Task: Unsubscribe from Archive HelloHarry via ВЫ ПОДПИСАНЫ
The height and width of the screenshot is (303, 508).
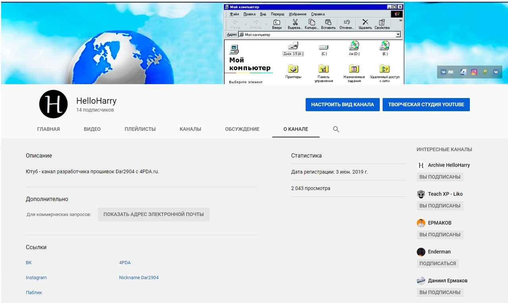Action: (x=440, y=177)
